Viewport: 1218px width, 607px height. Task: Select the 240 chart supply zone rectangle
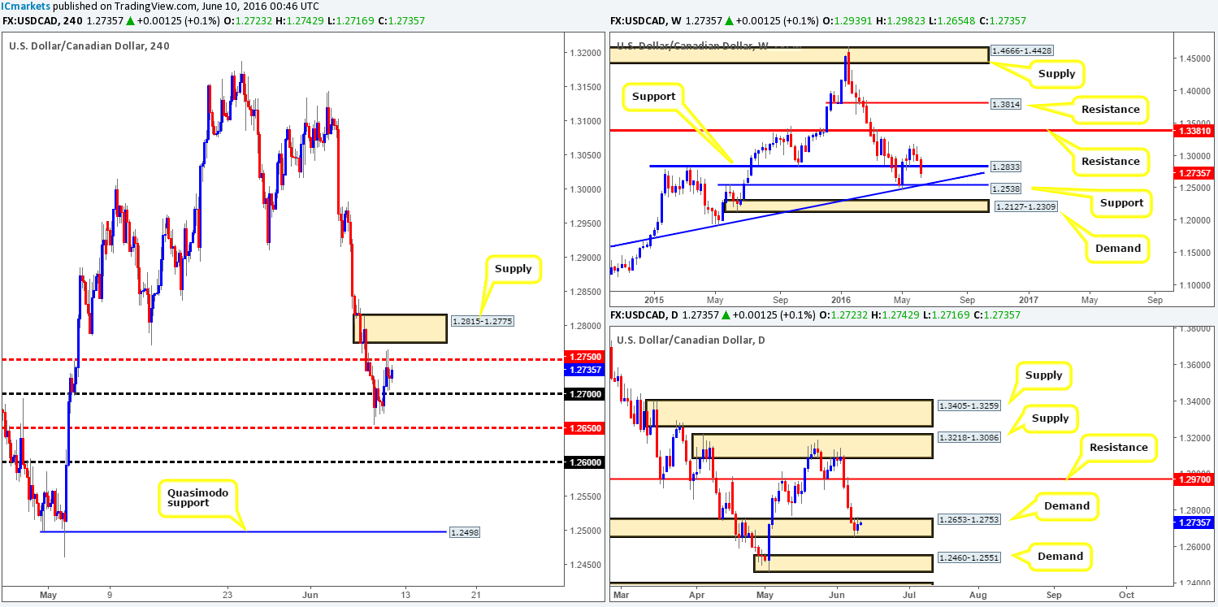click(400, 328)
